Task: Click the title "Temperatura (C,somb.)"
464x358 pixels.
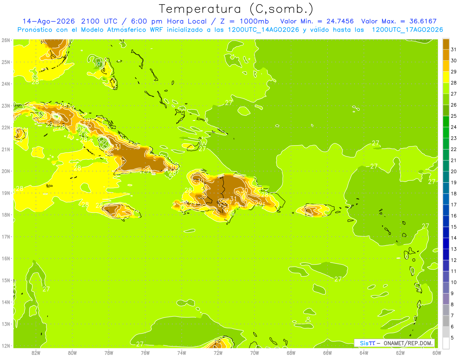Action: [x=236, y=9]
